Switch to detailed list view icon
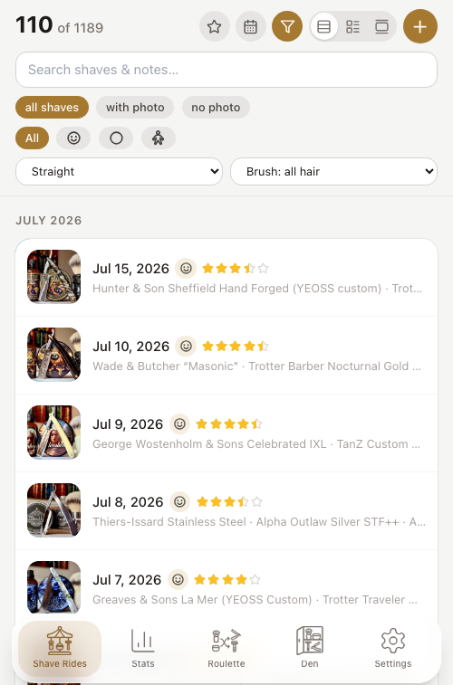Viewport: 453px width, 685px height. [352, 26]
